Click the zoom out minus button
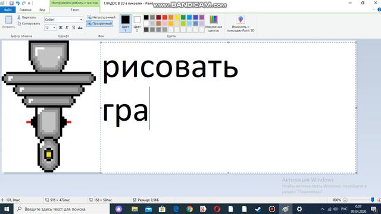381x214 pixels. click(x=345, y=200)
